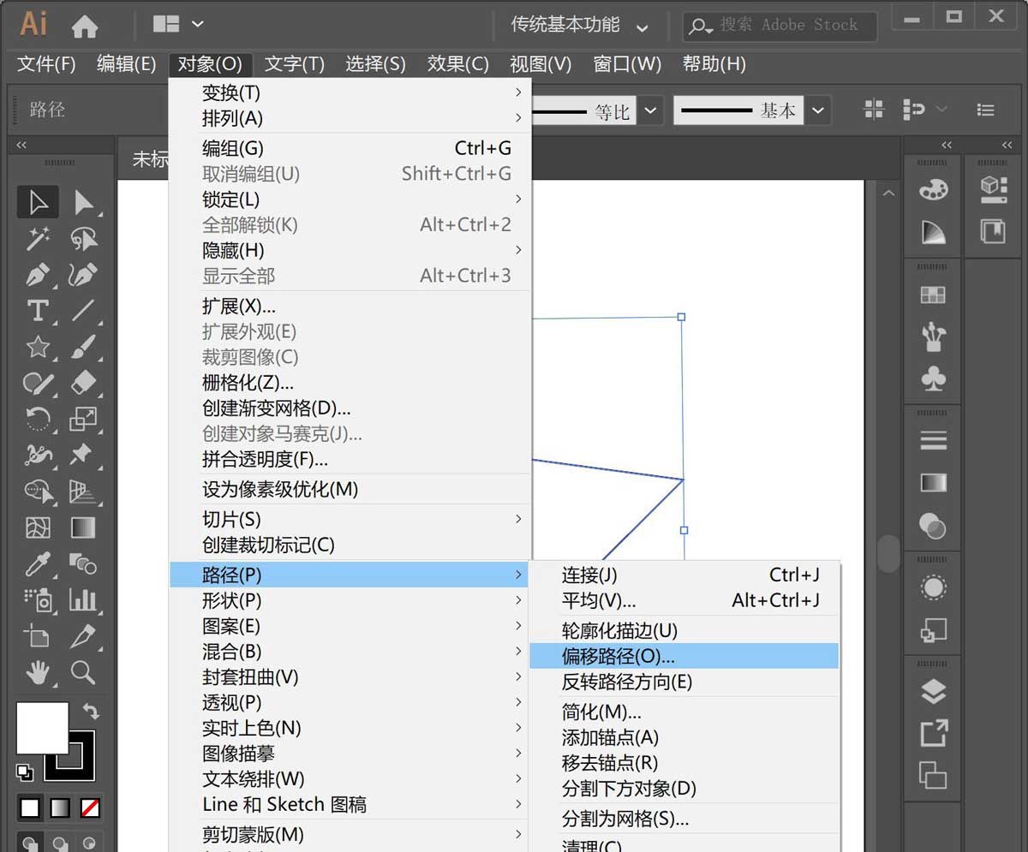Screen dimensions: 1028x852
Task: Click the Fill color swatch
Action: tap(43, 728)
